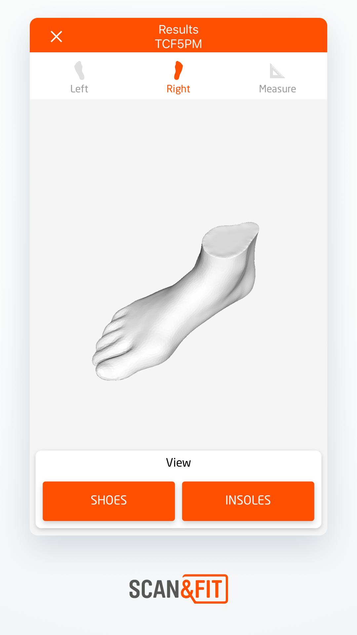The height and width of the screenshot is (635, 357).
Task: Select the Right tab label
Action: [x=178, y=89]
